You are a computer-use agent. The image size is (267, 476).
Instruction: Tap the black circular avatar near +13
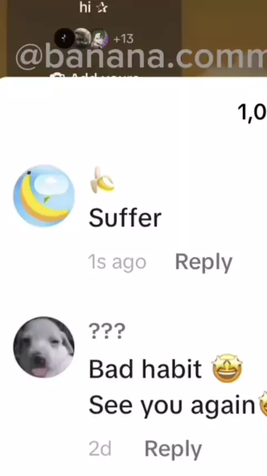pyautogui.click(x=64, y=38)
